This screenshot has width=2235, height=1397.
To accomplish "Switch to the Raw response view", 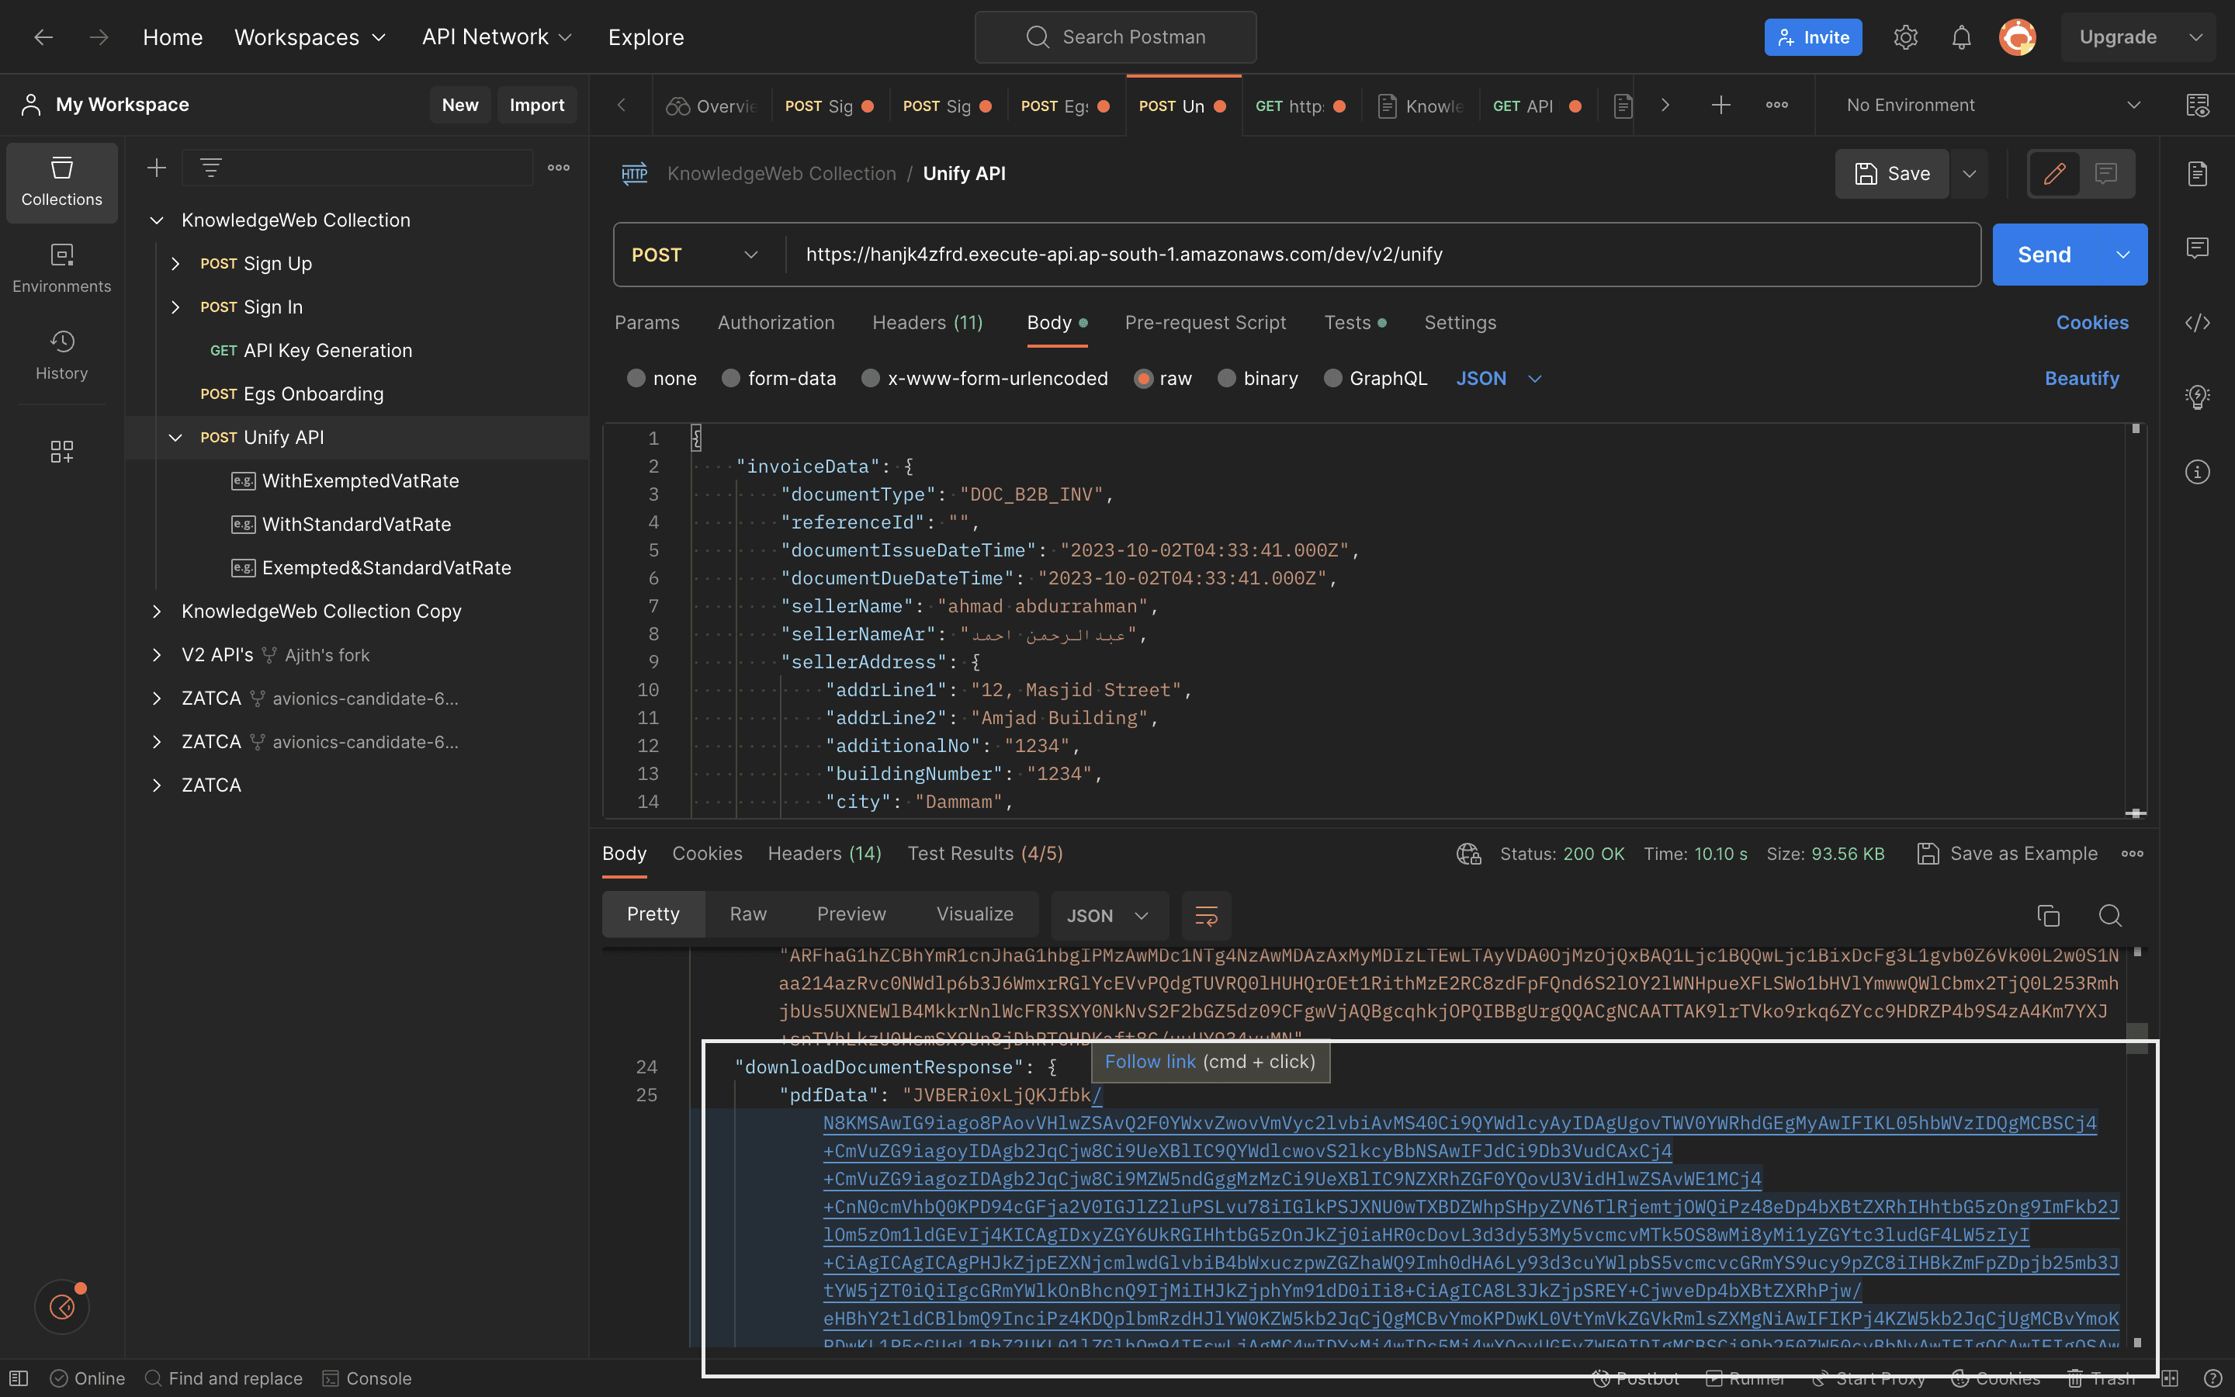I will (748, 913).
